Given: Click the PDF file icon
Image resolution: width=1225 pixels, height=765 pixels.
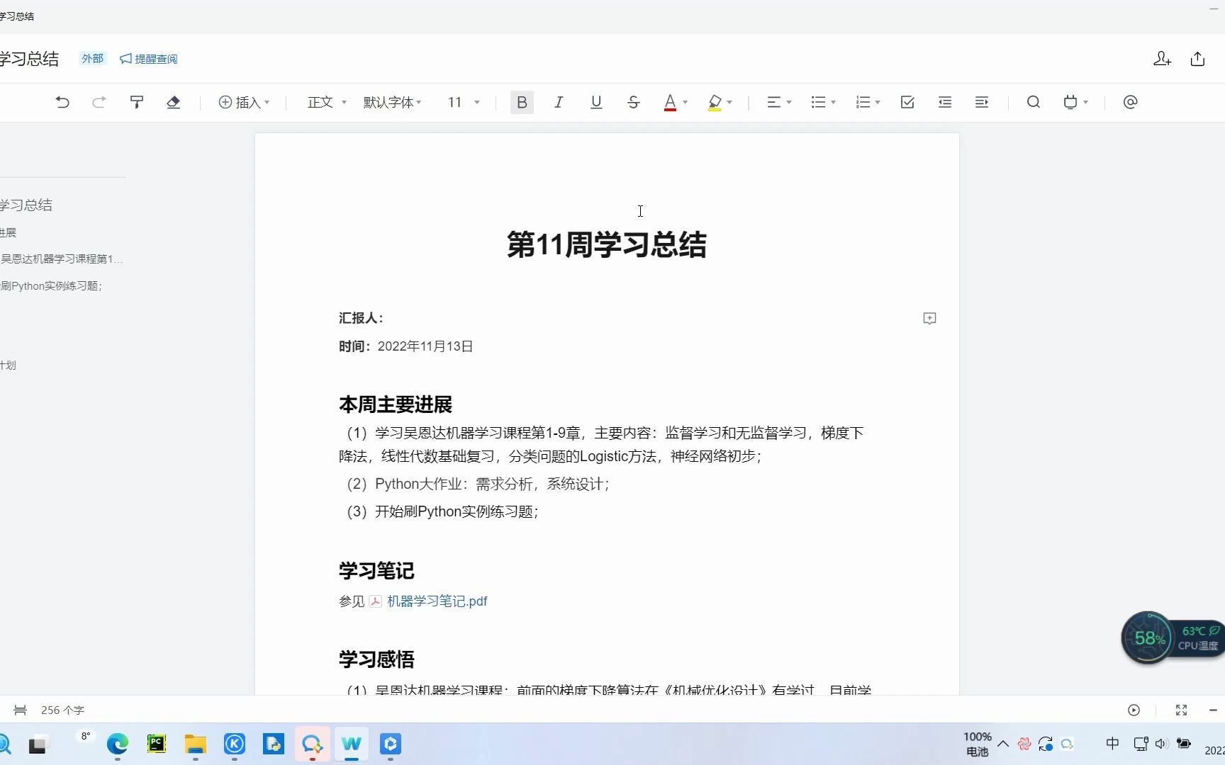Looking at the screenshot, I should pyautogui.click(x=375, y=601).
